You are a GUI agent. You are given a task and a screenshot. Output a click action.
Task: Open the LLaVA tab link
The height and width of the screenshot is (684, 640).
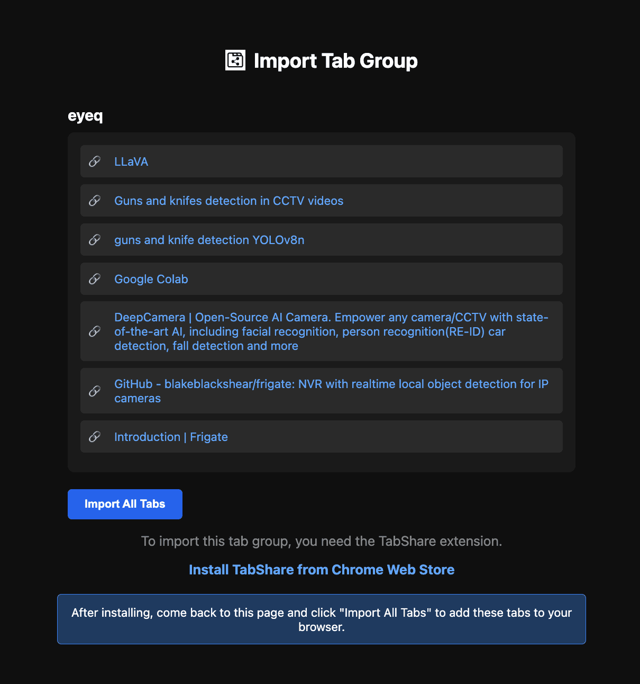point(131,161)
